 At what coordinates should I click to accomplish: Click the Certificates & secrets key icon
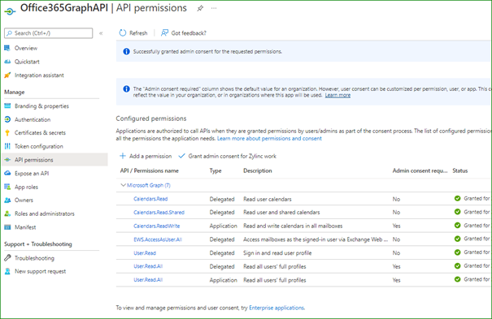[x=7, y=133]
